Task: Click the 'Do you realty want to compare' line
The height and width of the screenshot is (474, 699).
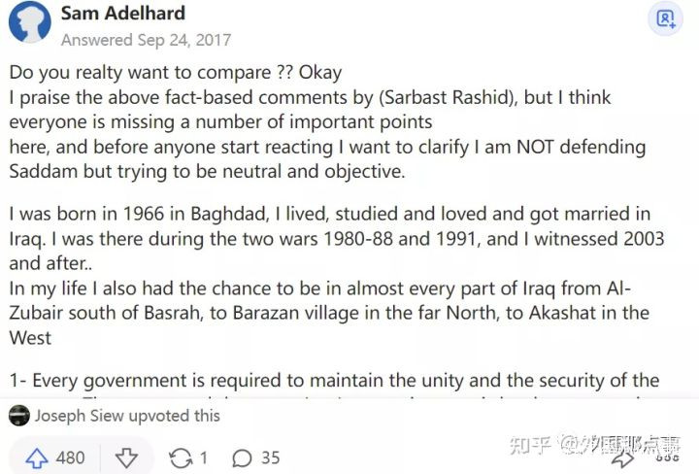Action: pyautogui.click(x=175, y=73)
